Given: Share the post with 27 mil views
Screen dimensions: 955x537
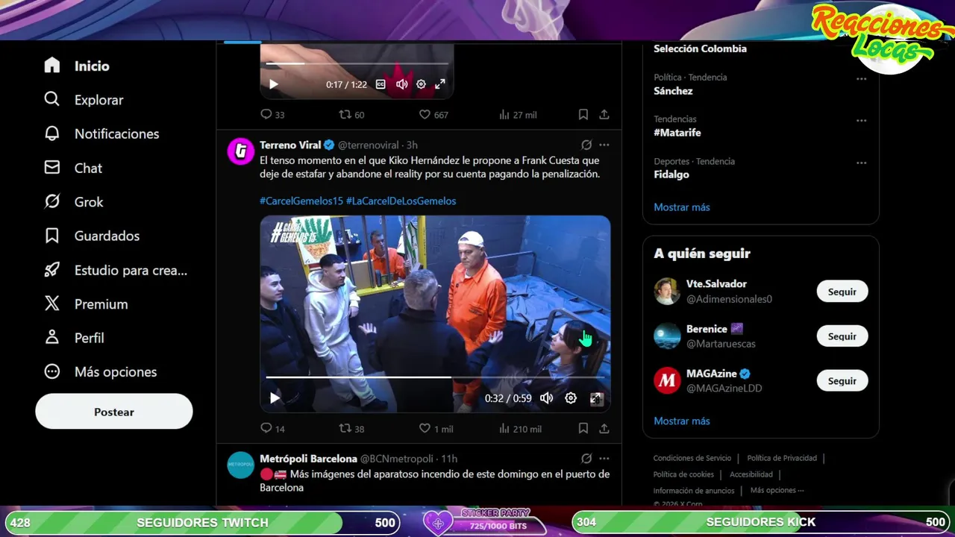Looking at the screenshot, I should [x=604, y=115].
